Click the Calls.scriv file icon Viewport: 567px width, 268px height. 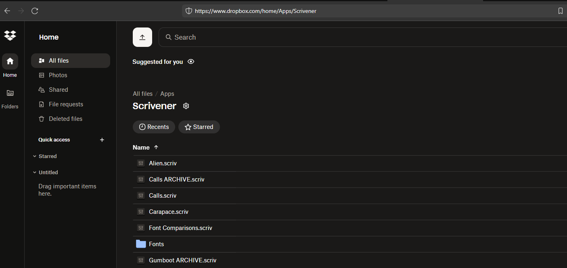pos(141,196)
